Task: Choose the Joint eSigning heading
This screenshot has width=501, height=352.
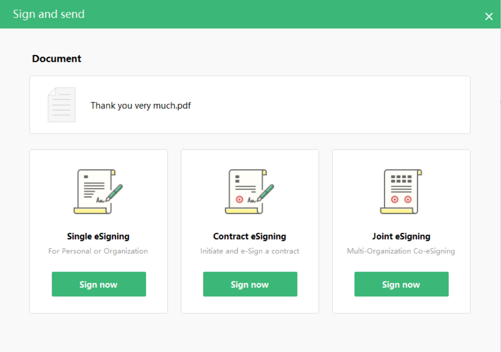Action: point(401,237)
